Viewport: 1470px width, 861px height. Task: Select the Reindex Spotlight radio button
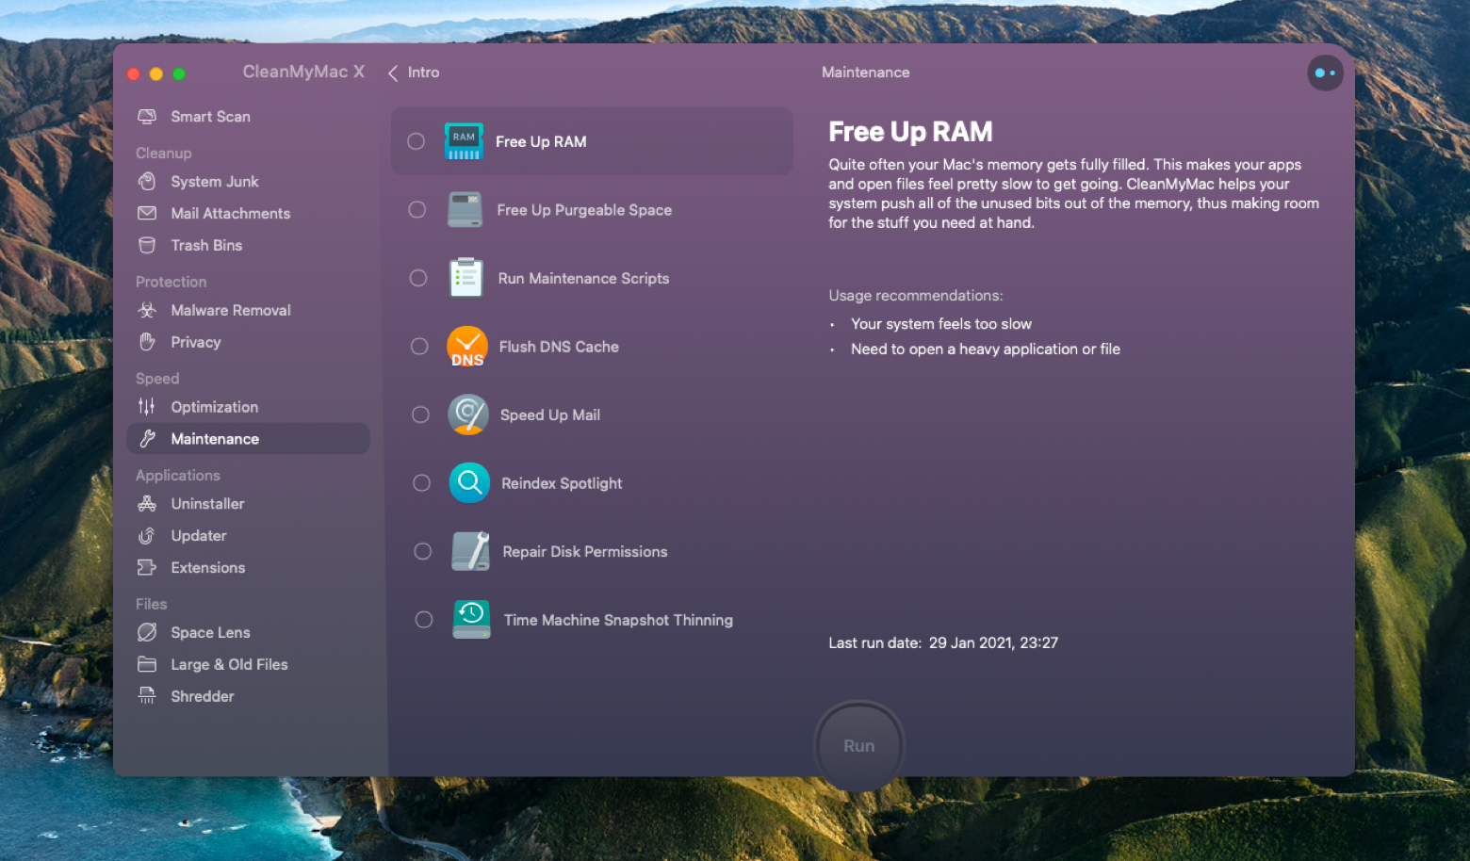point(421,482)
